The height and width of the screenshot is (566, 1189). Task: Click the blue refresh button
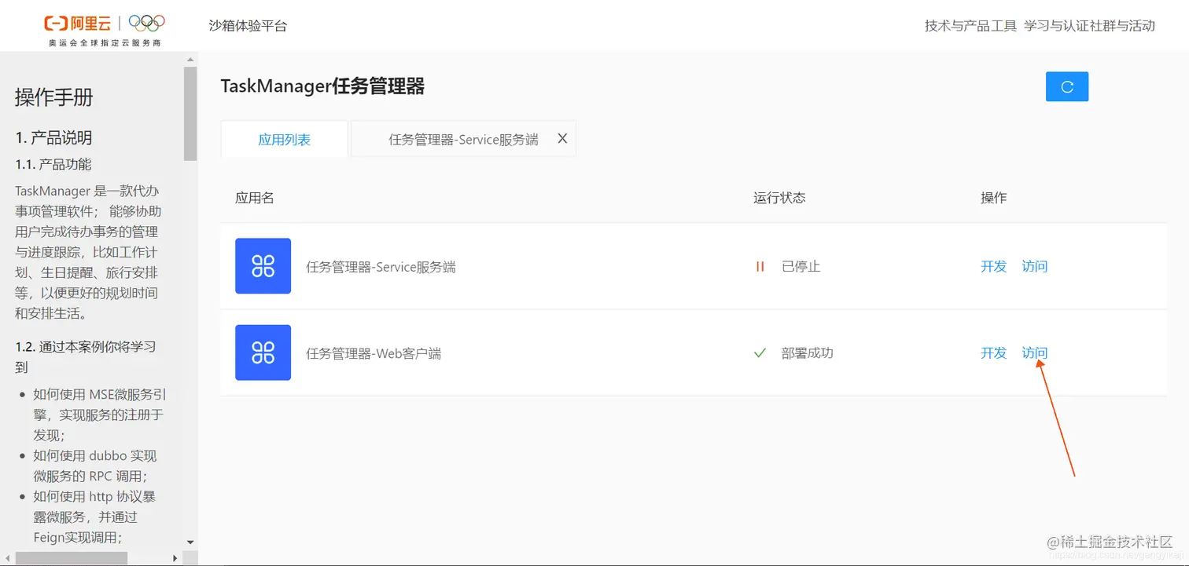coord(1067,87)
